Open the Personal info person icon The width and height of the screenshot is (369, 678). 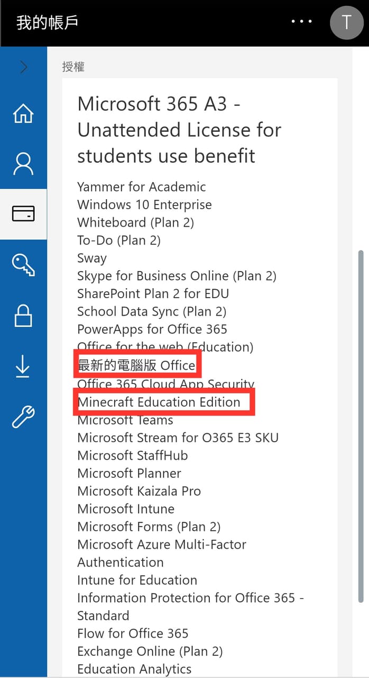point(23,164)
